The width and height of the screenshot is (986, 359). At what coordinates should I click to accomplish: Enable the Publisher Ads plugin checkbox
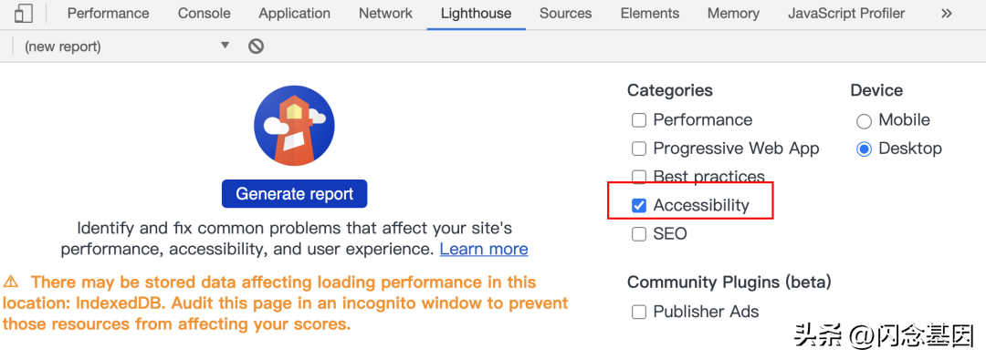click(x=639, y=312)
